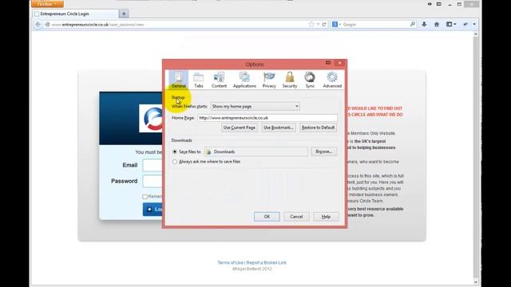Open the Sync options pane
The width and height of the screenshot is (511, 287).
[310, 80]
